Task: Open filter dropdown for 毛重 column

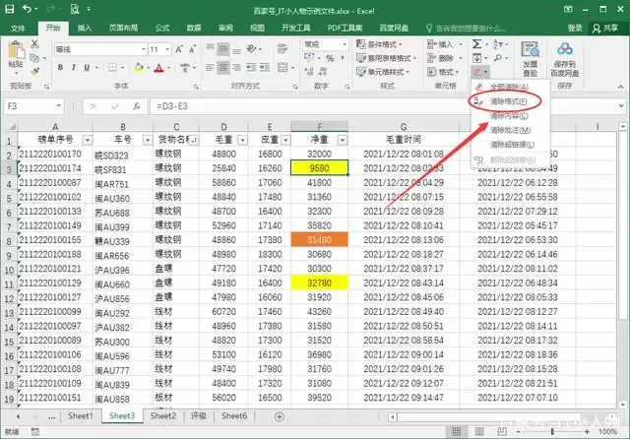Action: click(242, 140)
